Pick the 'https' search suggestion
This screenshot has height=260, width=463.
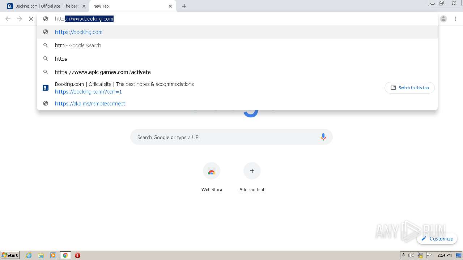click(237, 58)
